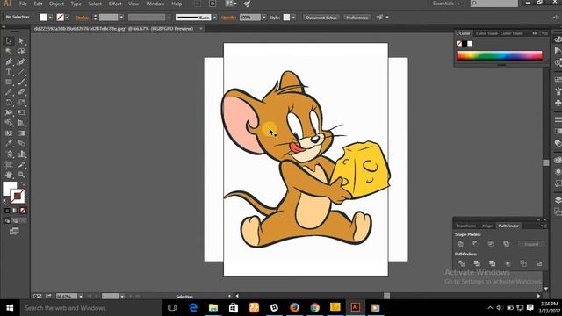The width and height of the screenshot is (562, 316).
Task: Open the Object menu
Action: point(56,4)
